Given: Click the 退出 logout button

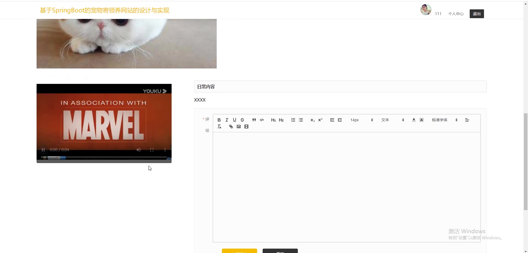Looking at the screenshot, I should pos(477,14).
